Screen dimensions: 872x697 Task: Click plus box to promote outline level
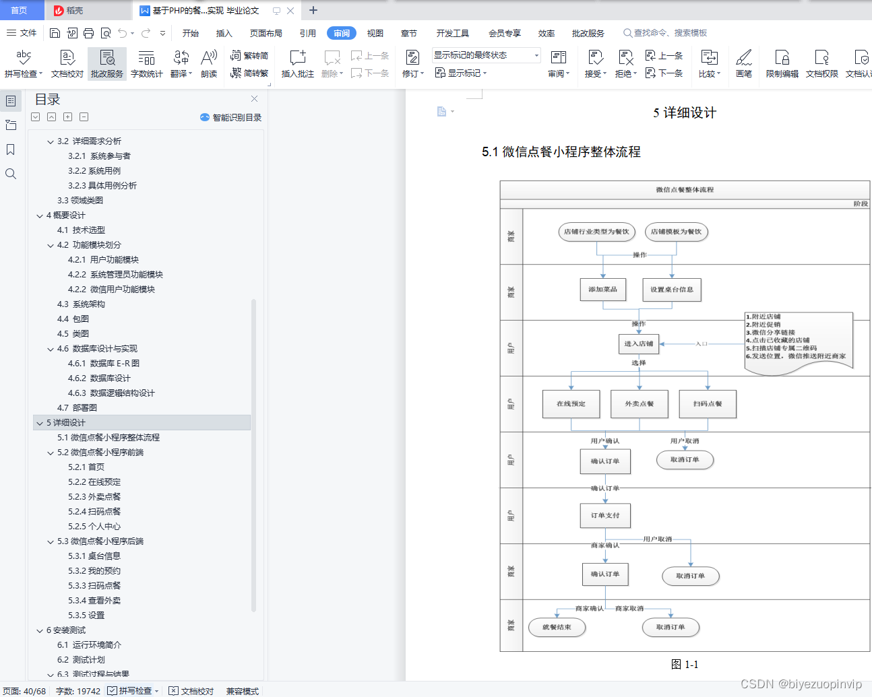click(67, 117)
